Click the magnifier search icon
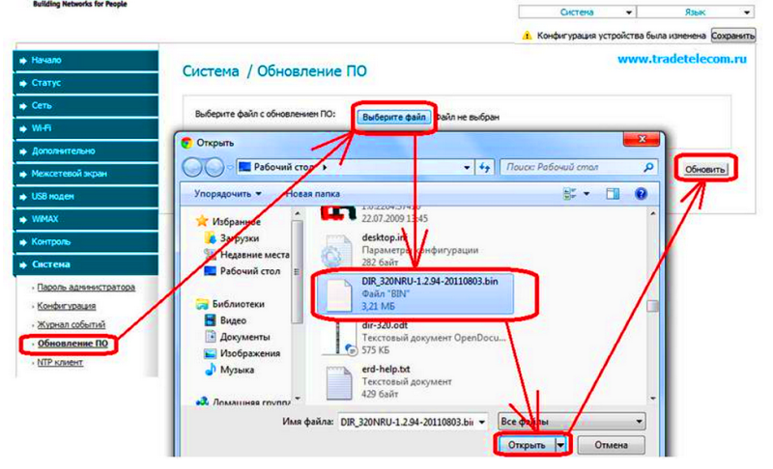The height and width of the screenshot is (469, 773). tap(648, 167)
